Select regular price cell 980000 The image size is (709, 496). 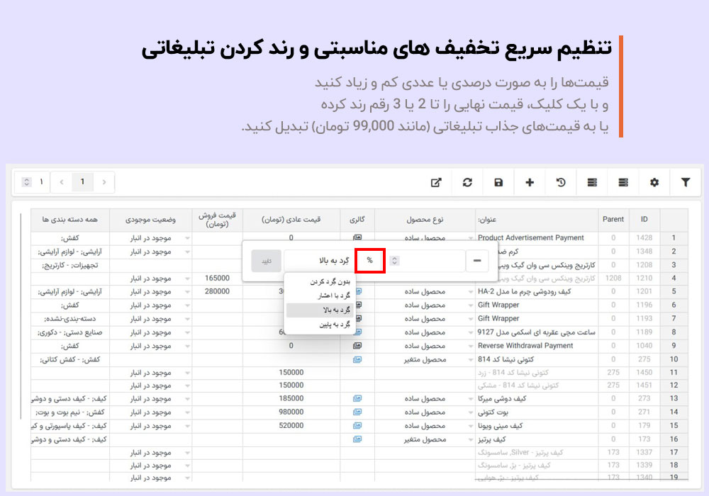pos(291,412)
